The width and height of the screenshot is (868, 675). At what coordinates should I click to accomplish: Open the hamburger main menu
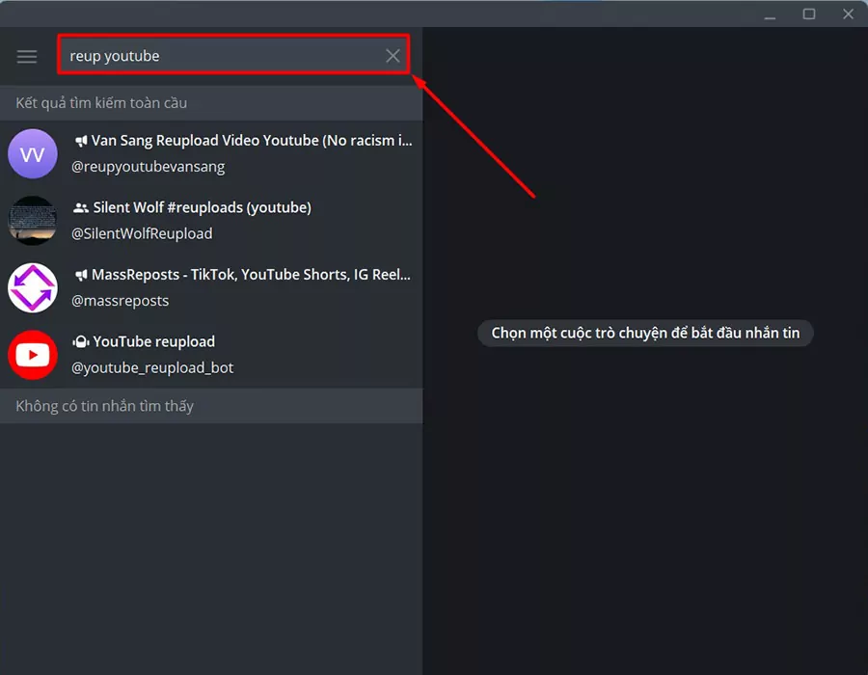point(27,57)
